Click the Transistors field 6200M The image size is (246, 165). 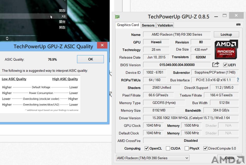201,57
